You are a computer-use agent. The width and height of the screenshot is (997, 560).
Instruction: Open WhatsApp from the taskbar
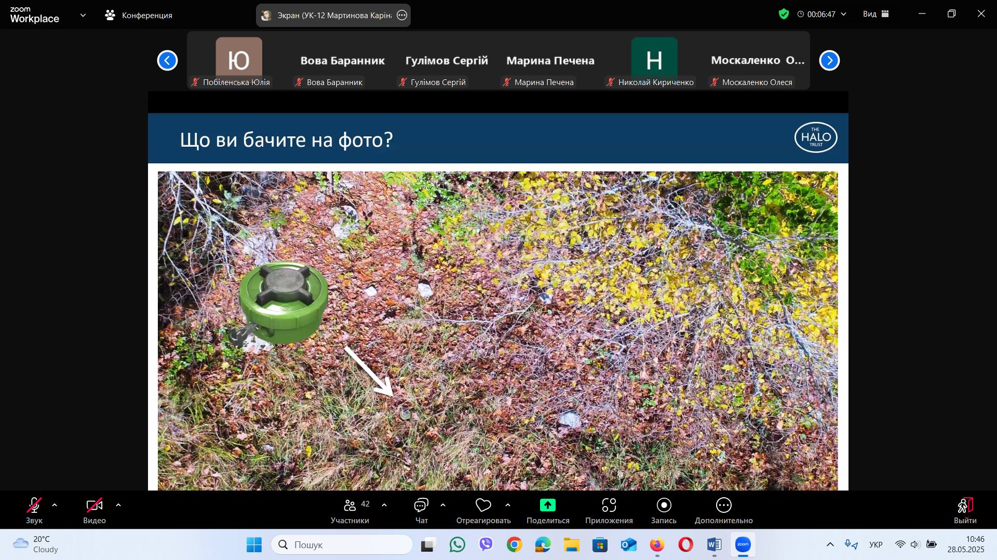click(x=457, y=544)
